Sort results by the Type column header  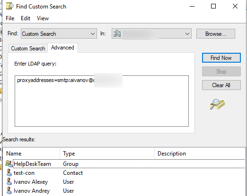(x=107, y=154)
